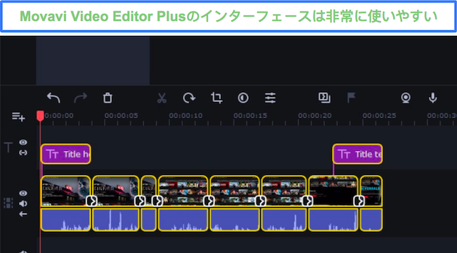The image size is (457, 253).
Task: Click transition between first and second clips
Action: coord(91,201)
